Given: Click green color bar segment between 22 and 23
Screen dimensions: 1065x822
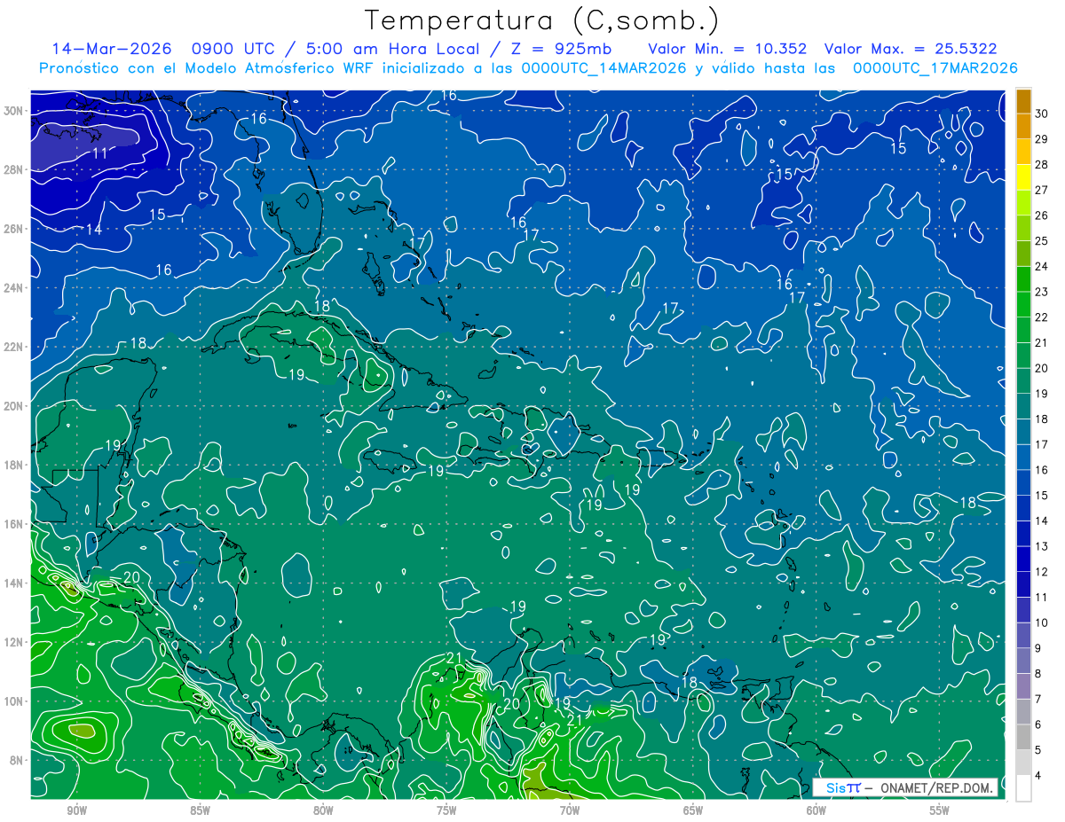Looking at the screenshot, I should (x=1023, y=304).
